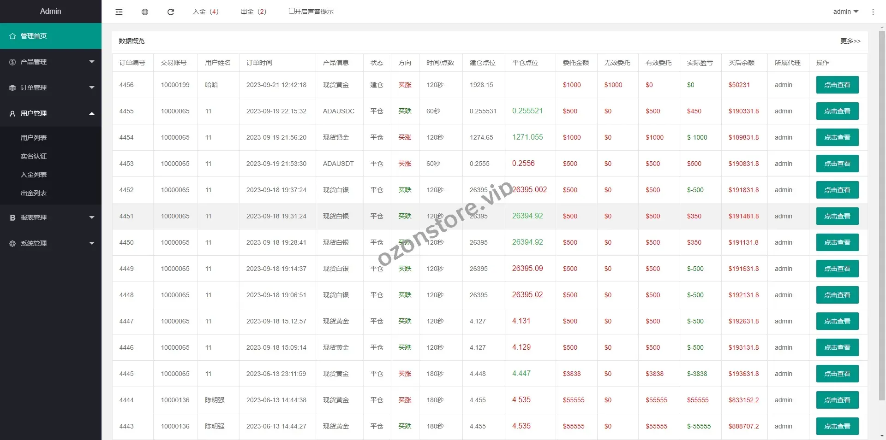
Task: Open the admin user dropdown
Action: (845, 12)
